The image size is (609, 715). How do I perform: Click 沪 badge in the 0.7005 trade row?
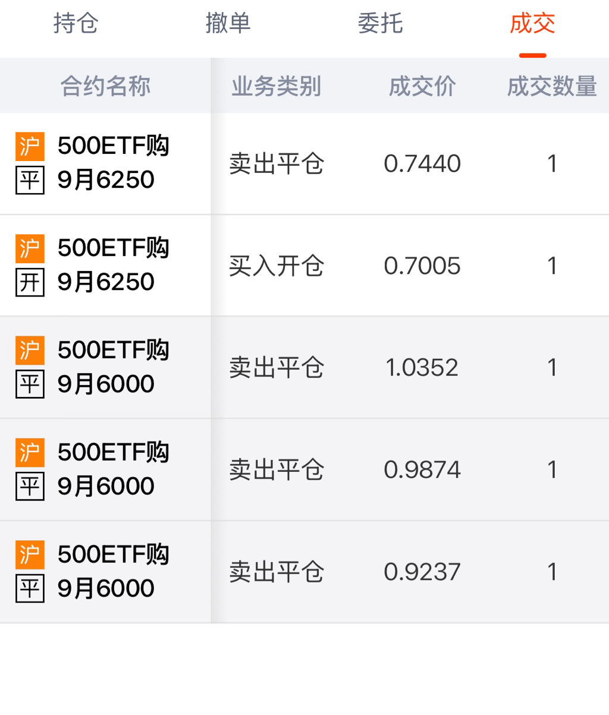30,248
